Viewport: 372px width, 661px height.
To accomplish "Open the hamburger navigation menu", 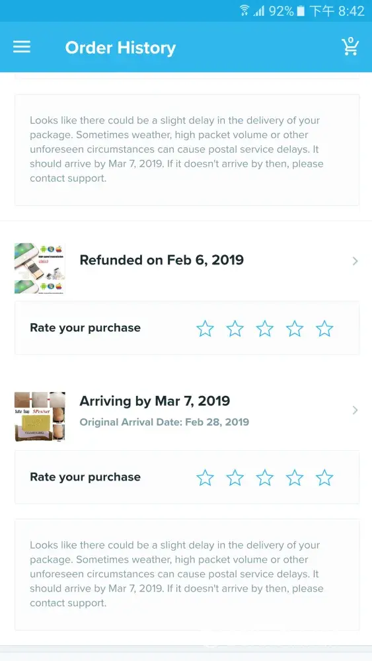I will tap(22, 47).
